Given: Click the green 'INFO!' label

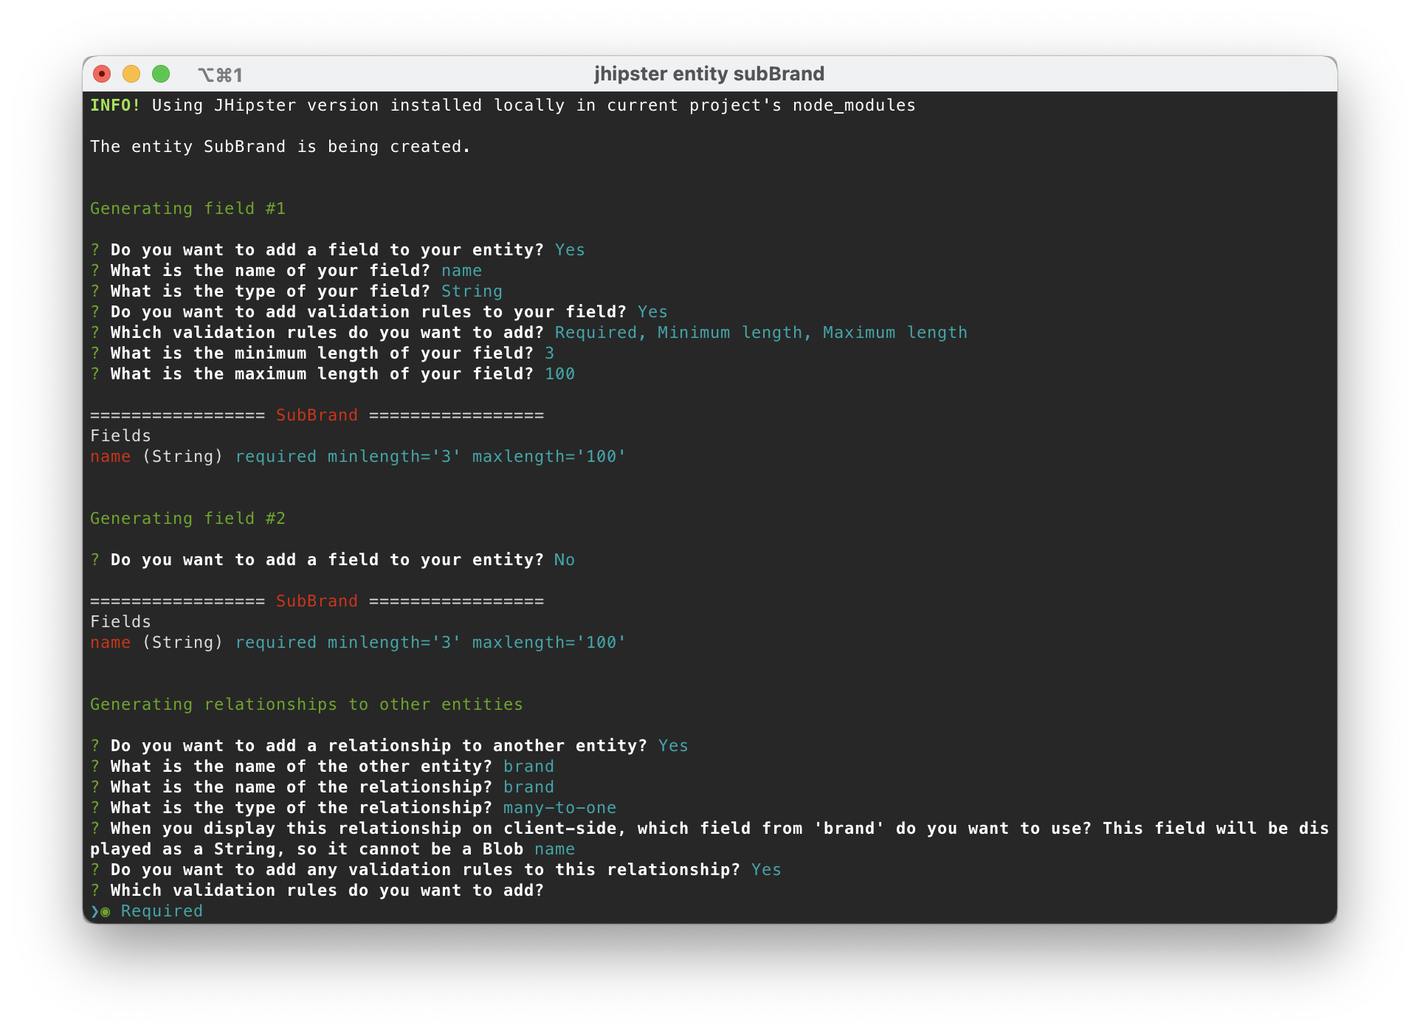Looking at the screenshot, I should pyautogui.click(x=115, y=106).
